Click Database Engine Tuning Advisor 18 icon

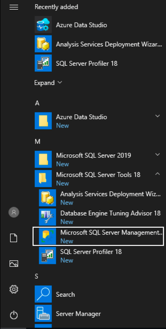(x=47, y=217)
